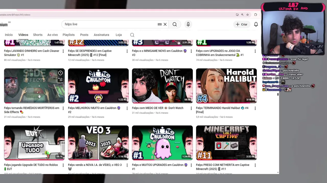Play the Cauldron #2 video thumbnail
The height and width of the screenshot is (183, 327).
point(98,86)
